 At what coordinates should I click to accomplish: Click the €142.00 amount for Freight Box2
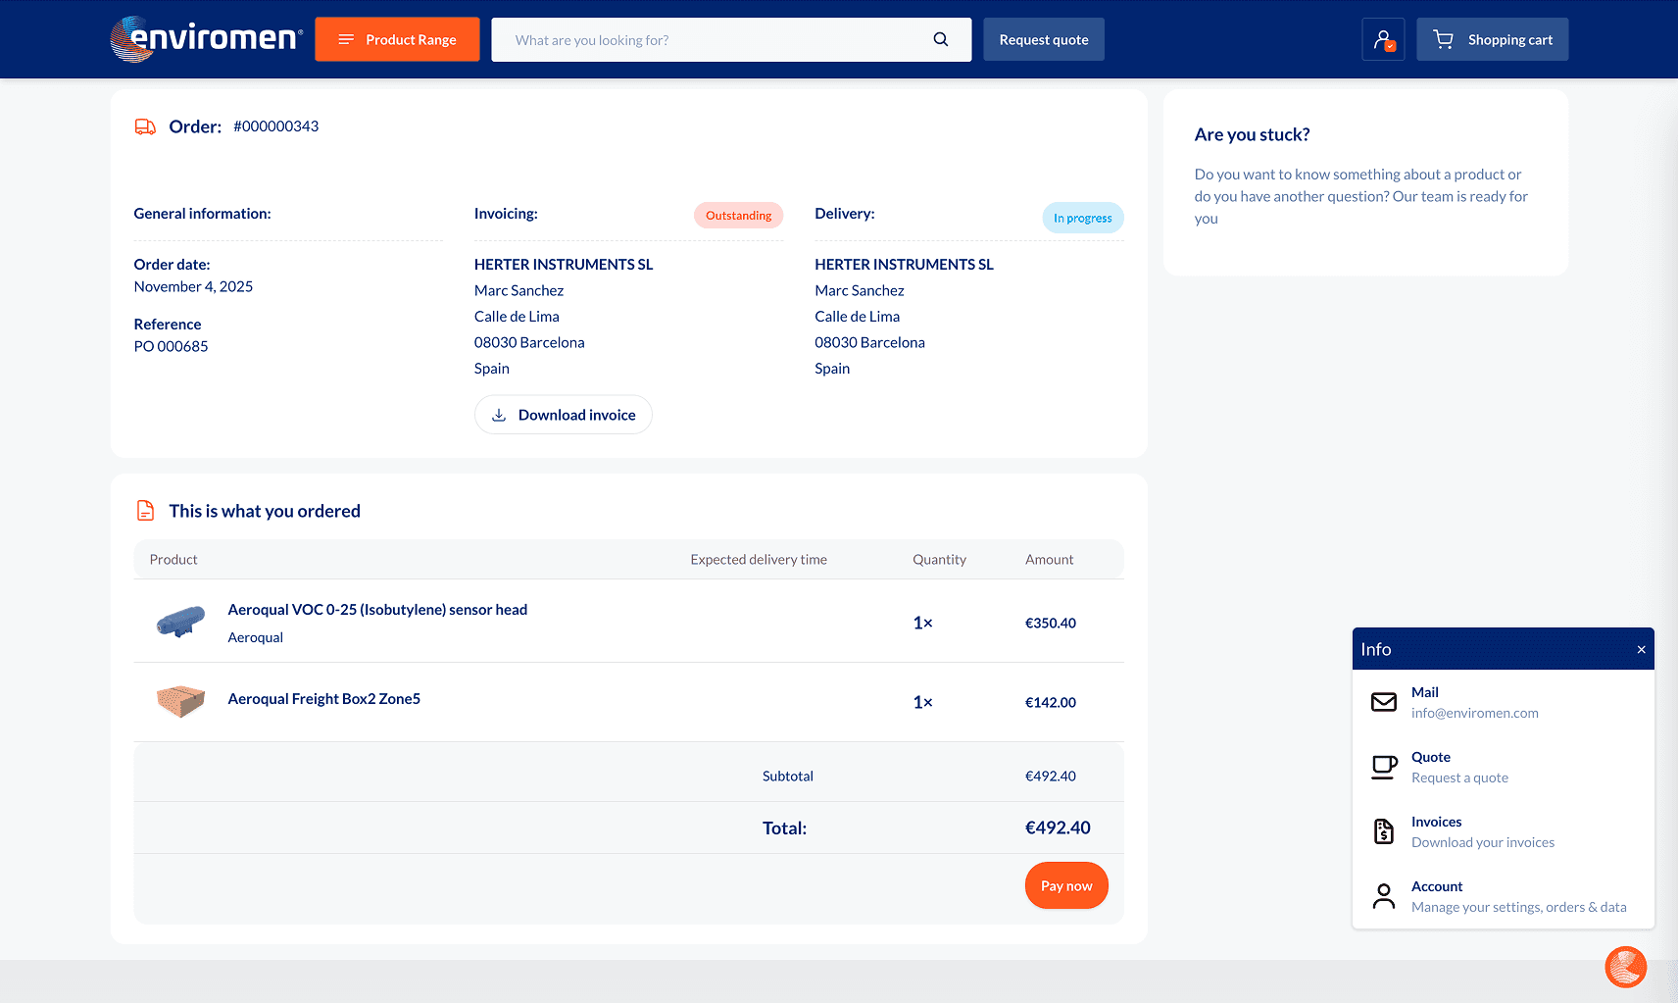(1051, 702)
